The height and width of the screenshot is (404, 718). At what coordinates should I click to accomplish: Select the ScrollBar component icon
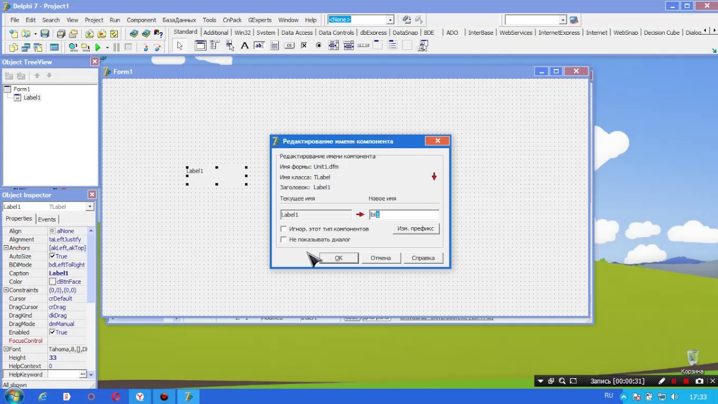tap(363, 45)
